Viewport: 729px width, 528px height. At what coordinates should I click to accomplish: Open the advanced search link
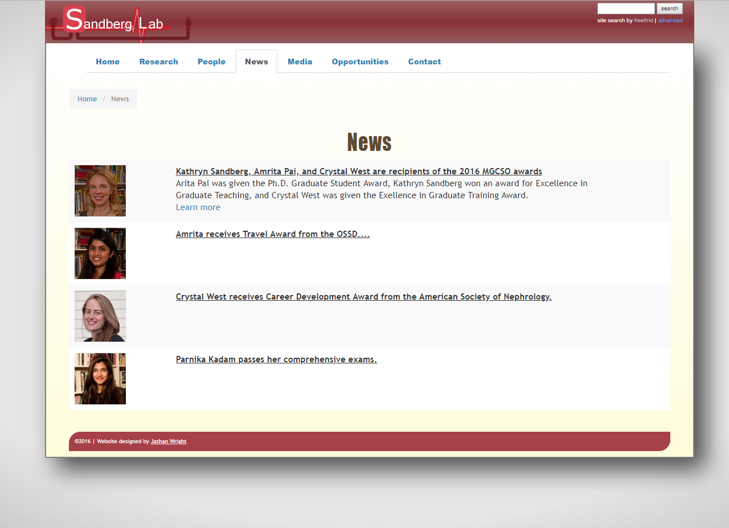point(670,21)
